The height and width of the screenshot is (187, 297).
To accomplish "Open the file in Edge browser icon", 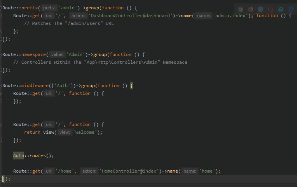I will click(x=291, y=9).
